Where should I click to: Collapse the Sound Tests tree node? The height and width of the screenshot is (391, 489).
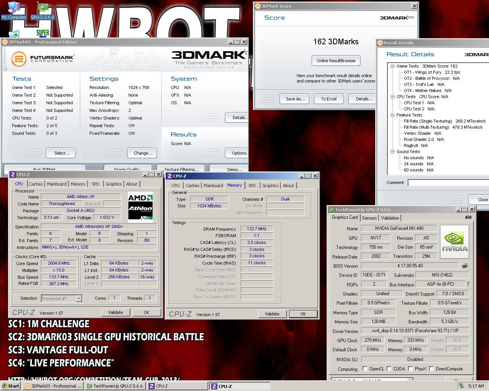(x=392, y=152)
